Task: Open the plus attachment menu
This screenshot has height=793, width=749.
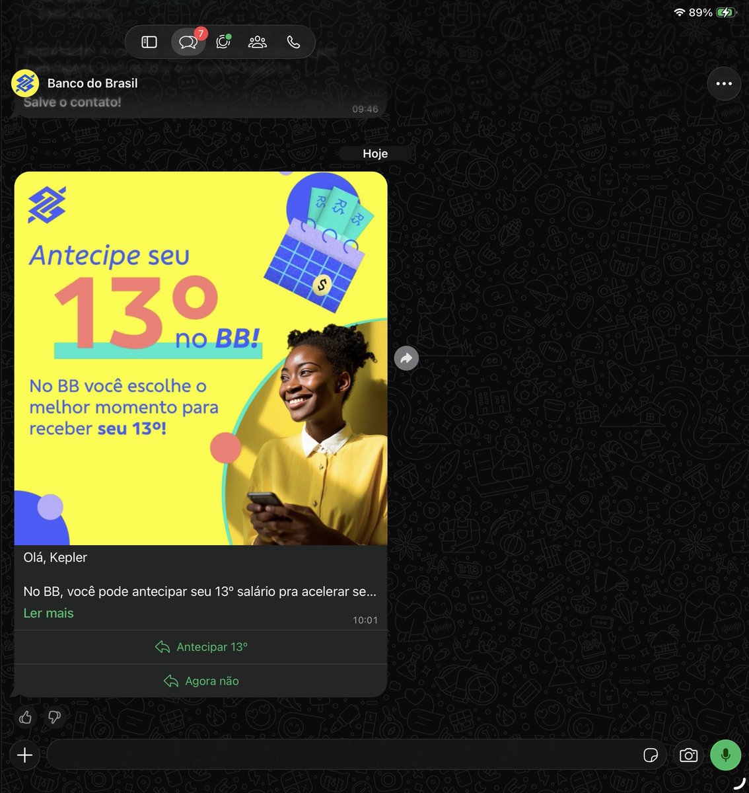Action: tap(24, 755)
